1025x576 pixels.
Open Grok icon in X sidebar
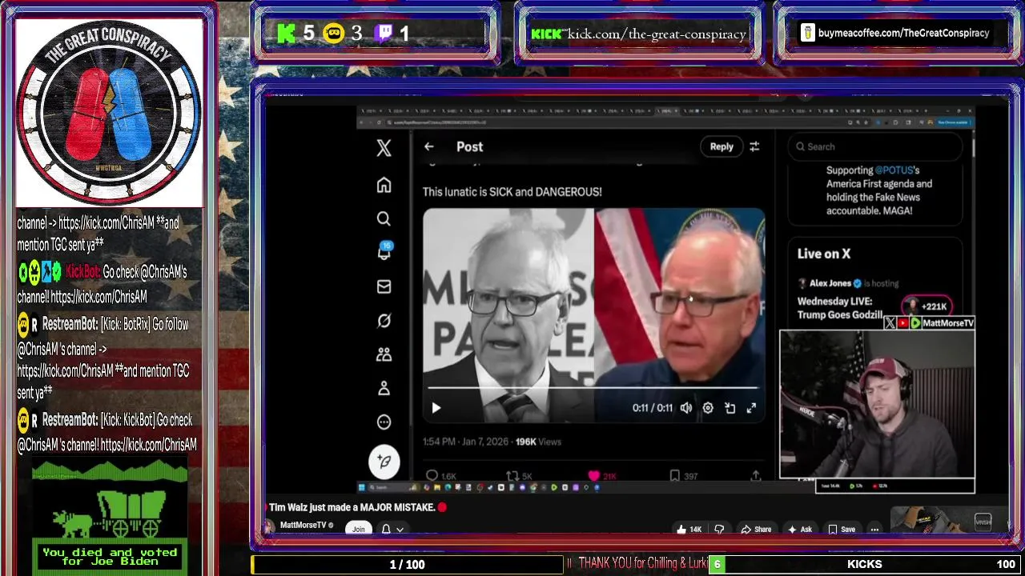point(384,321)
